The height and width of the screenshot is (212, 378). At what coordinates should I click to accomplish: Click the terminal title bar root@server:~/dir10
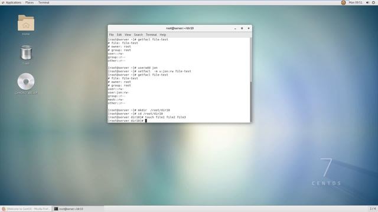click(x=180, y=28)
